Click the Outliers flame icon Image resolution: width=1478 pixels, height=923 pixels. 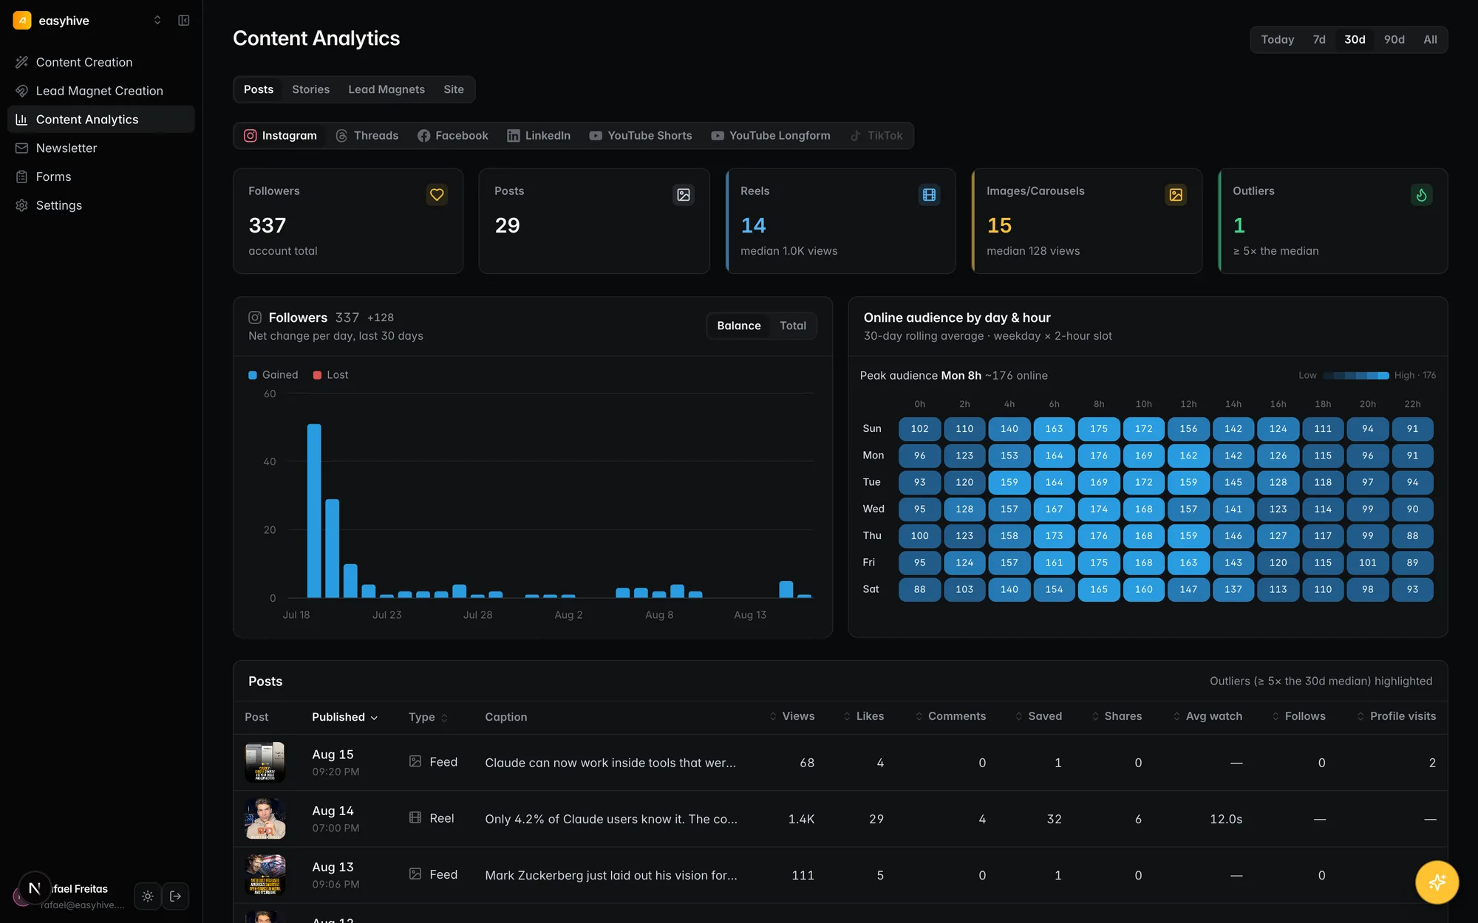(x=1422, y=195)
